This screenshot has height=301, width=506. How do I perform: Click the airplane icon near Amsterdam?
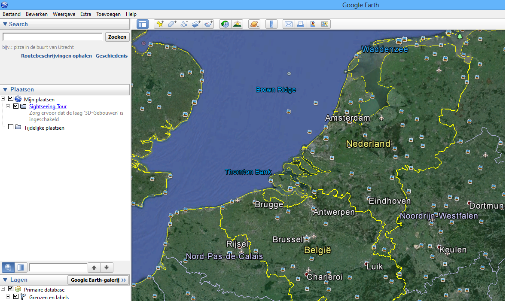(381, 118)
